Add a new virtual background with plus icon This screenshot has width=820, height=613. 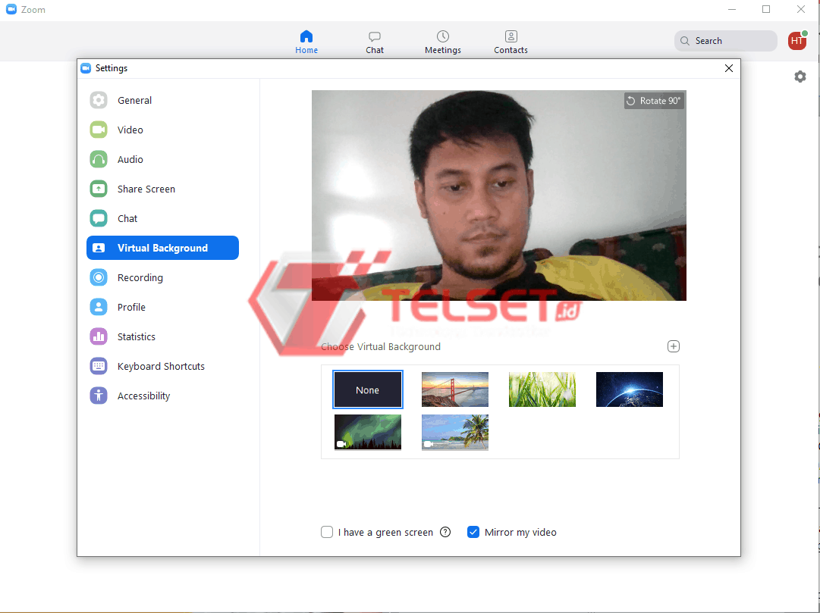[x=673, y=346]
